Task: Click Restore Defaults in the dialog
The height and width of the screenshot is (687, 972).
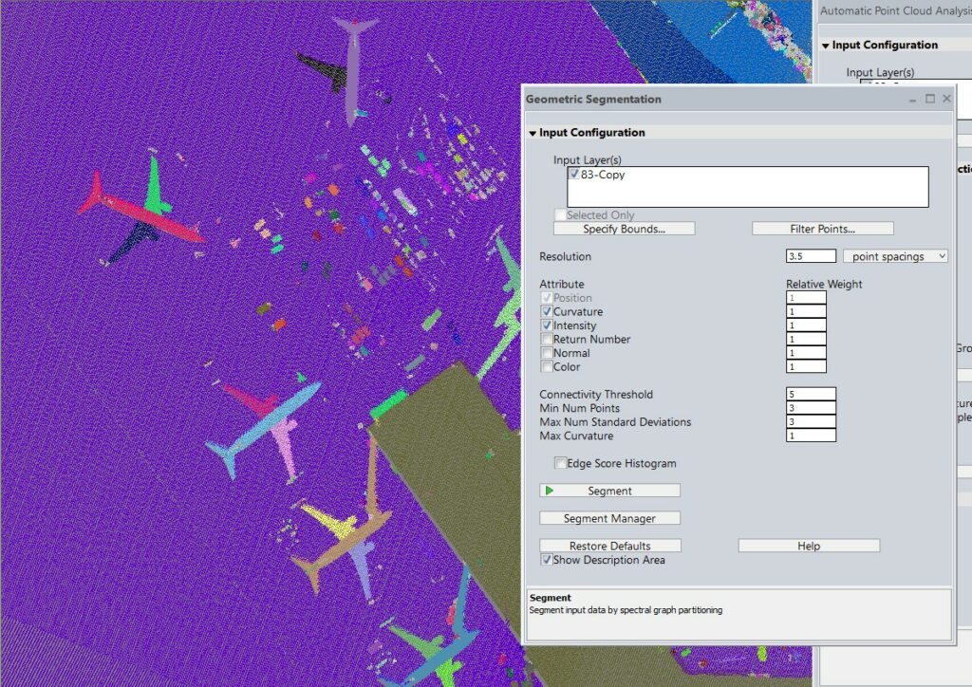Action: coord(609,545)
